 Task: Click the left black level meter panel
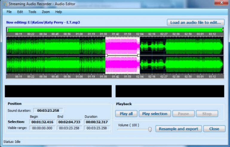58,91
